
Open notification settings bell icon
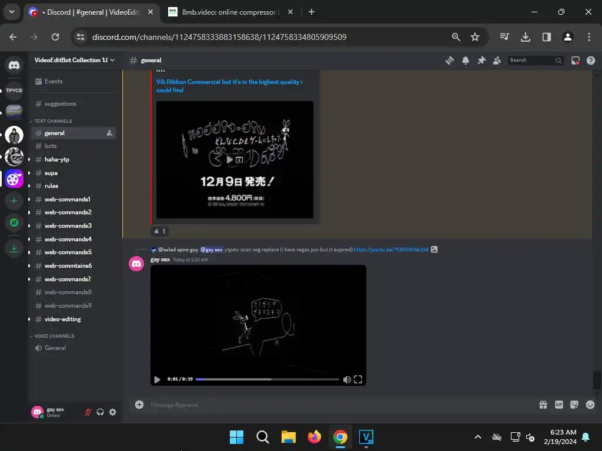[466, 60]
